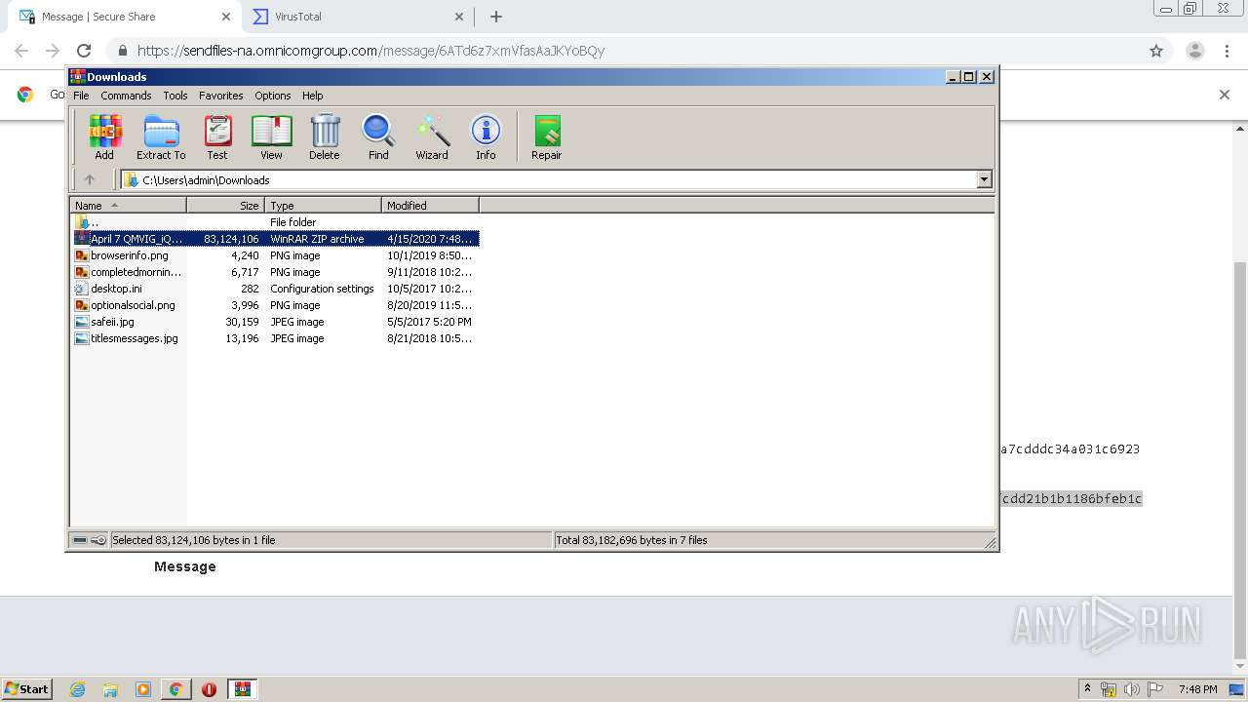Image resolution: width=1248 pixels, height=702 pixels.
Task: Open Chrome three-dot menu
Action: tap(1227, 51)
